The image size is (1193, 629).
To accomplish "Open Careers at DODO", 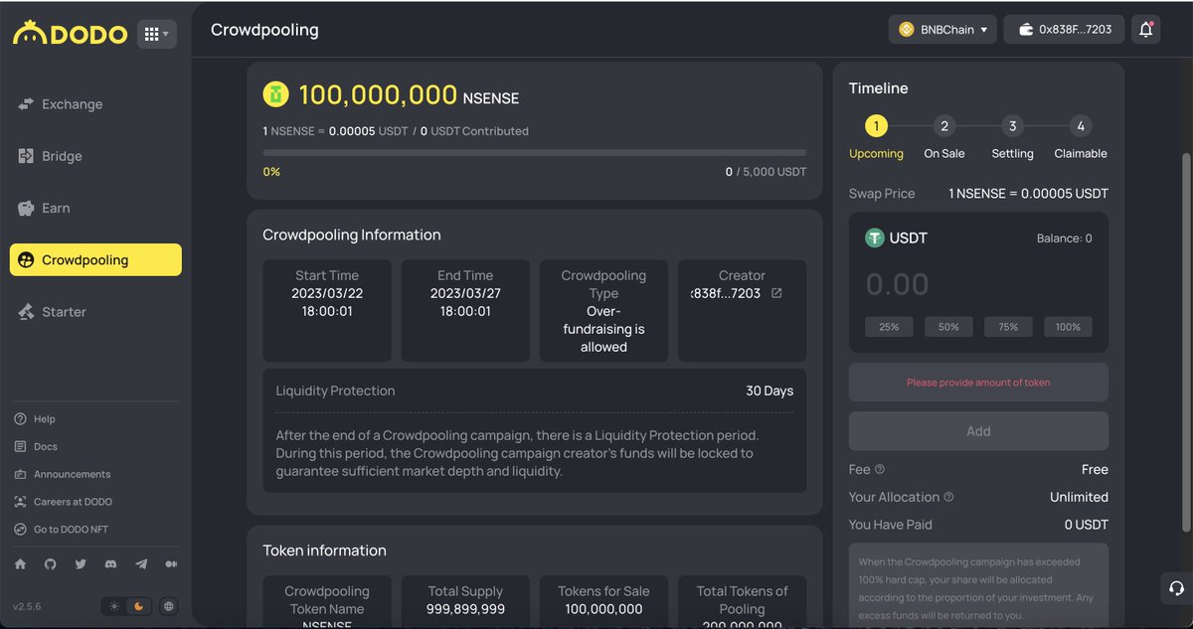I will pos(73,502).
